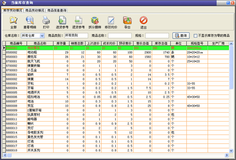Click the 售价总值 column header
This screenshot has width=236, height=160.
pos(142,43)
